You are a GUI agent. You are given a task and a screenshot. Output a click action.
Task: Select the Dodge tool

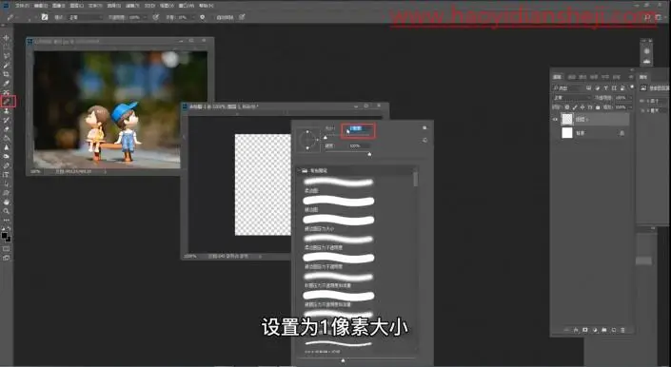point(6,156)
